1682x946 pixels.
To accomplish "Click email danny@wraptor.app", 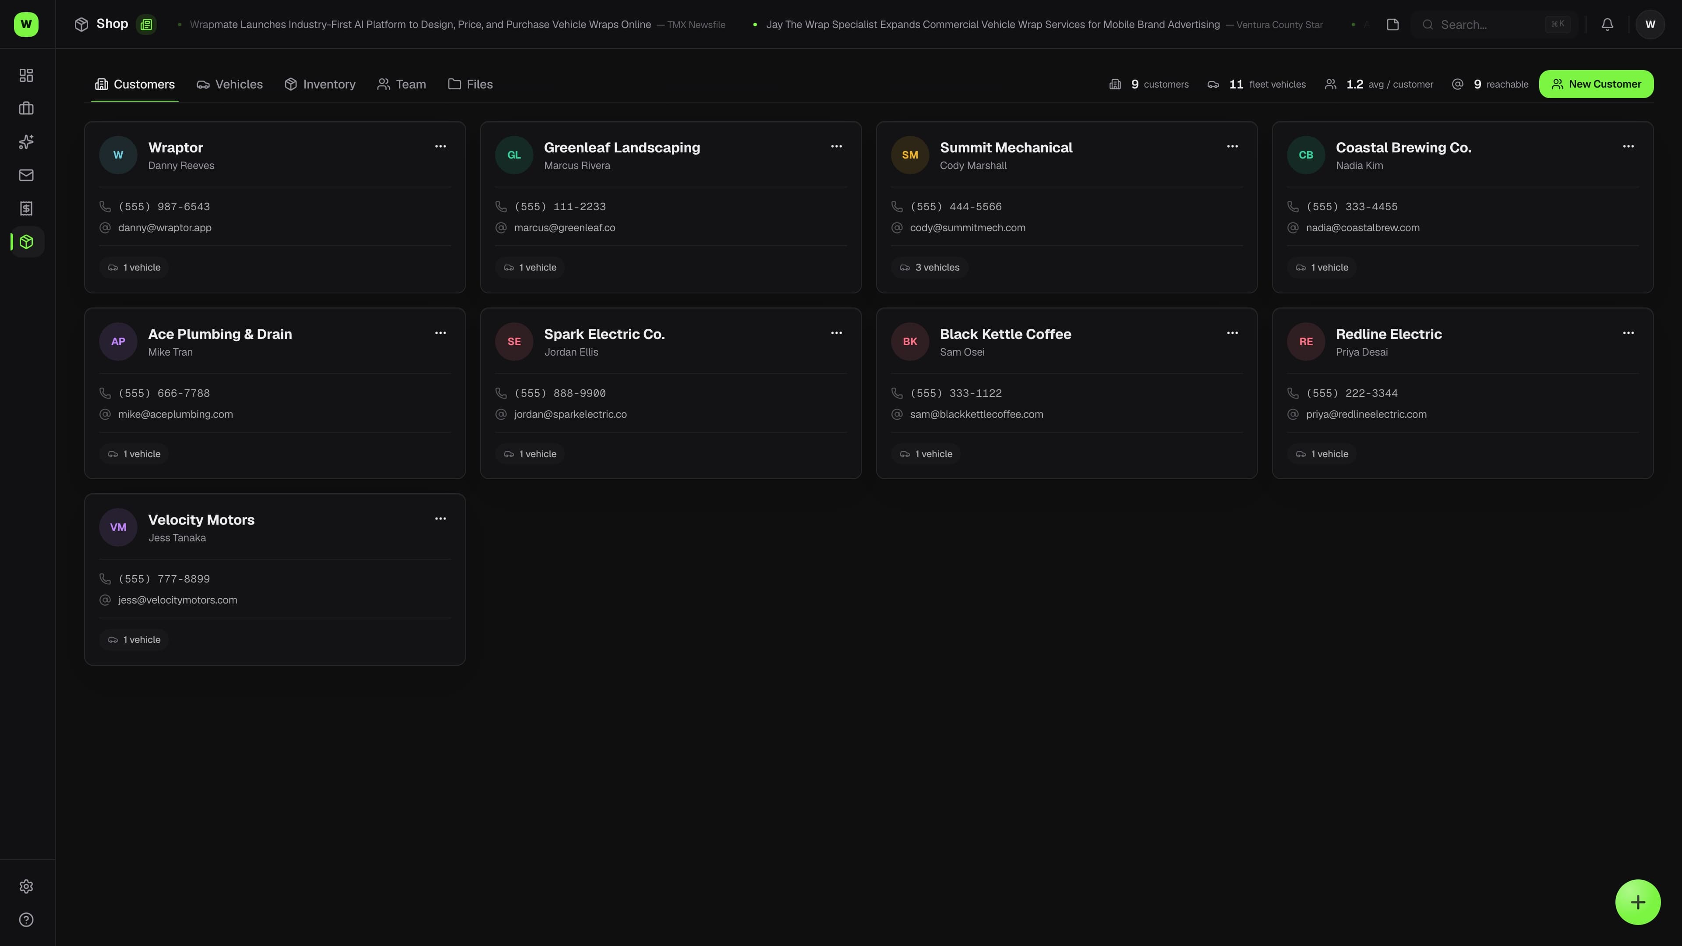I will pyautogui.click(x=165, y=228).
